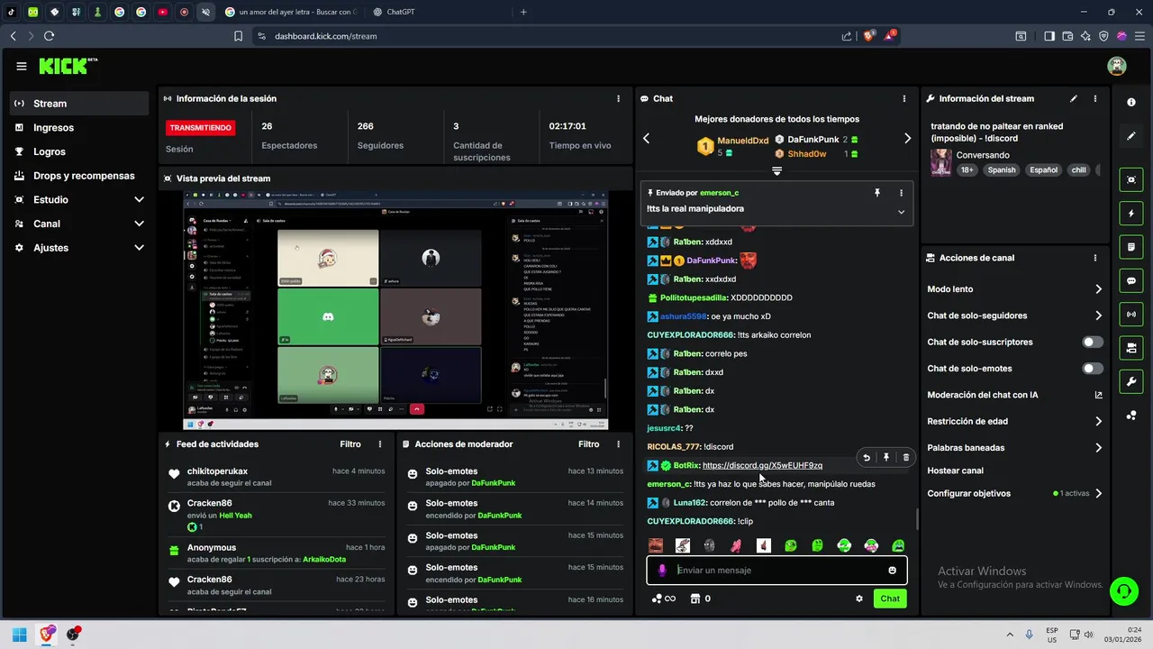Screen dimensions: 1153x649
Task: Click the shop icon with count 0
Action: point(701,599)
